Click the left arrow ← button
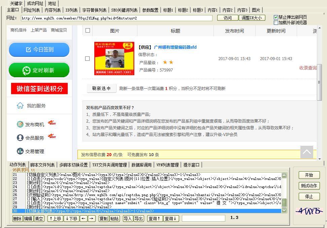This screenshot has height=228, width=327. (x=84, y=219)
